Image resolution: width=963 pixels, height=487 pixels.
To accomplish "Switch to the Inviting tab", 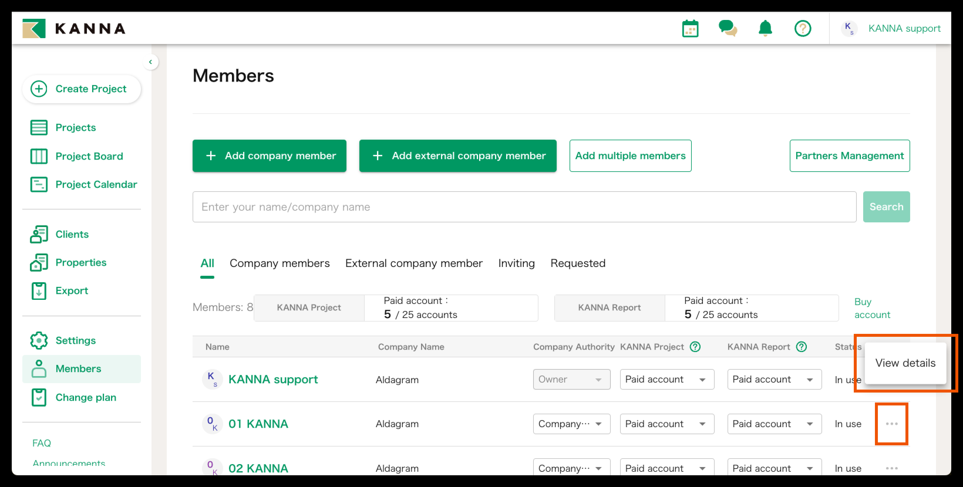I will pyautogui.click(x=516, y=263).
